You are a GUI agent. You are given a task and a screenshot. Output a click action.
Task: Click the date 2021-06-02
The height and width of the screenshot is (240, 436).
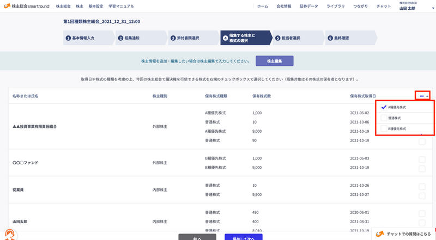point(360,113)
